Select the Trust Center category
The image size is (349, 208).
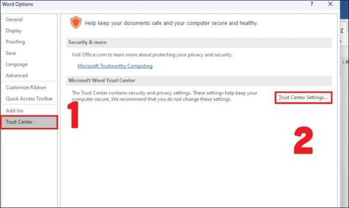tap(29, 122)
